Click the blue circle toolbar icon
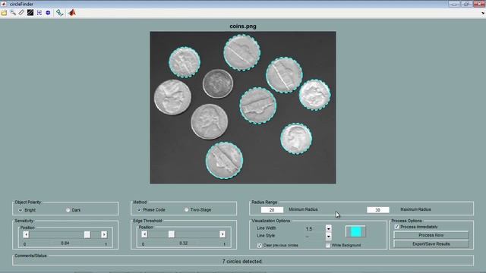The image size is (486, 273). 48,13
